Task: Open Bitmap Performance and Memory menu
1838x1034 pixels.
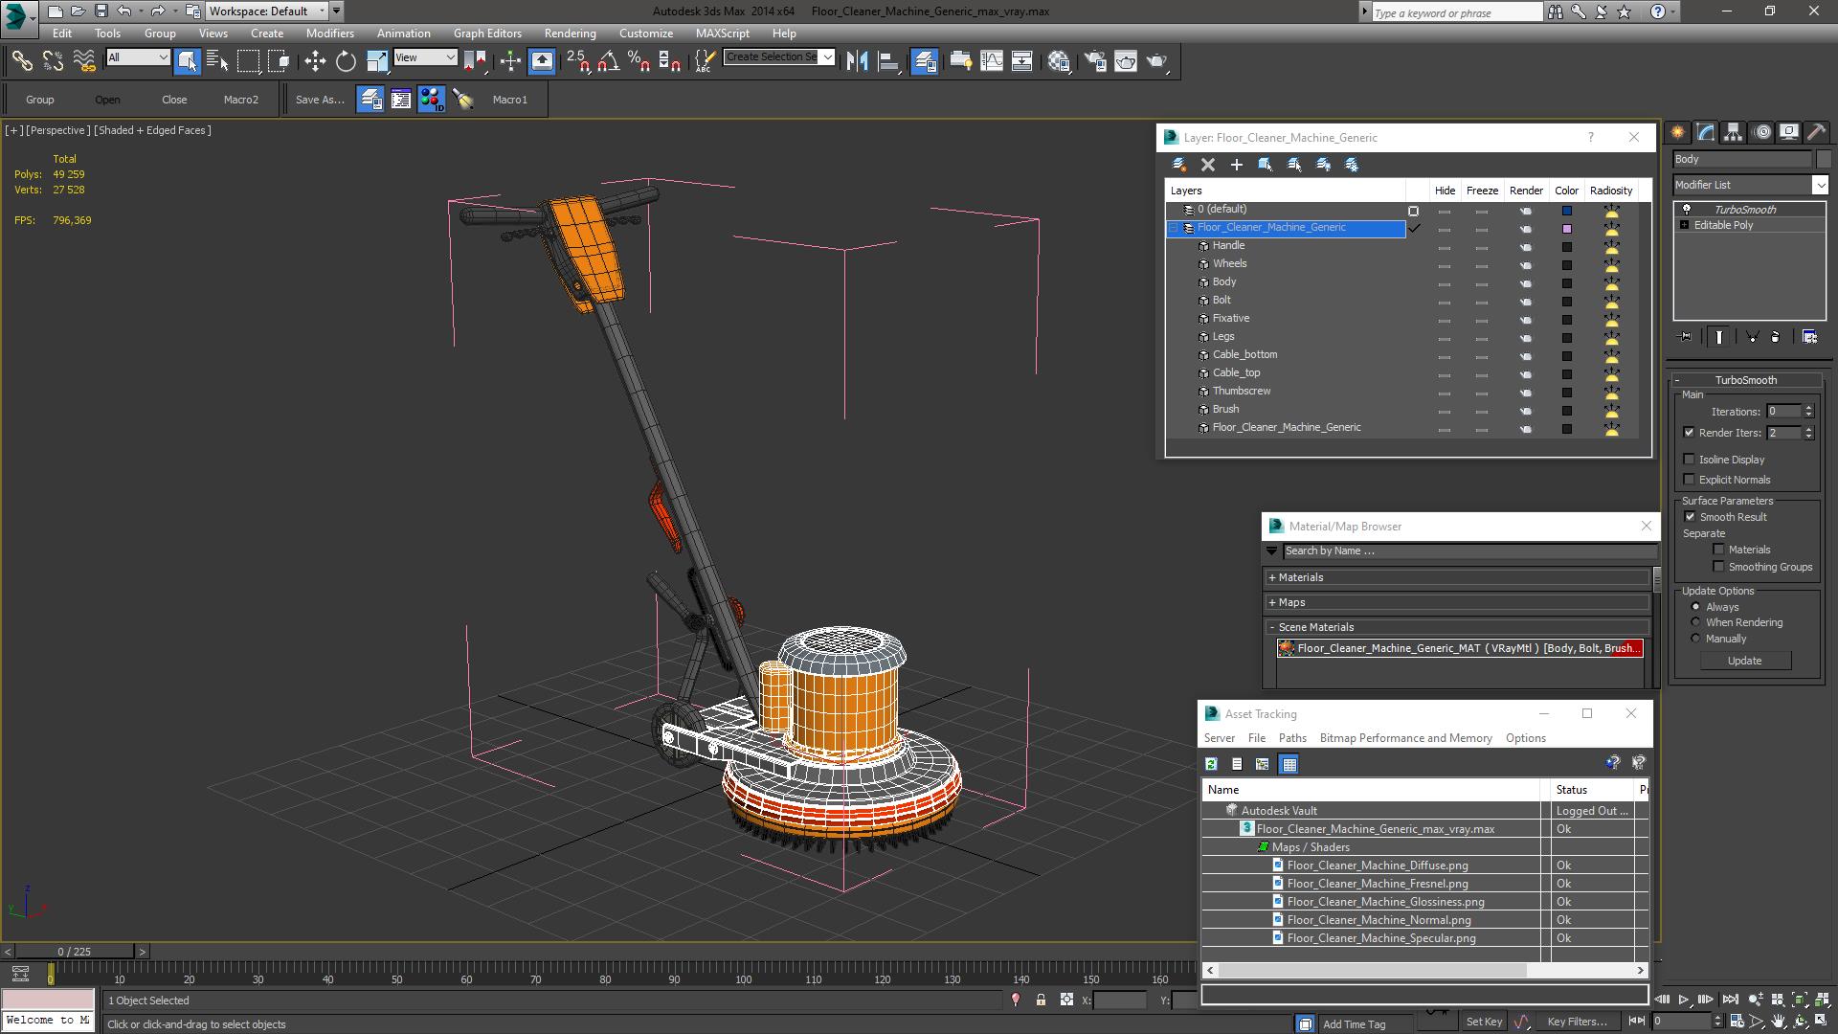Action: [x=1405, y=738]
